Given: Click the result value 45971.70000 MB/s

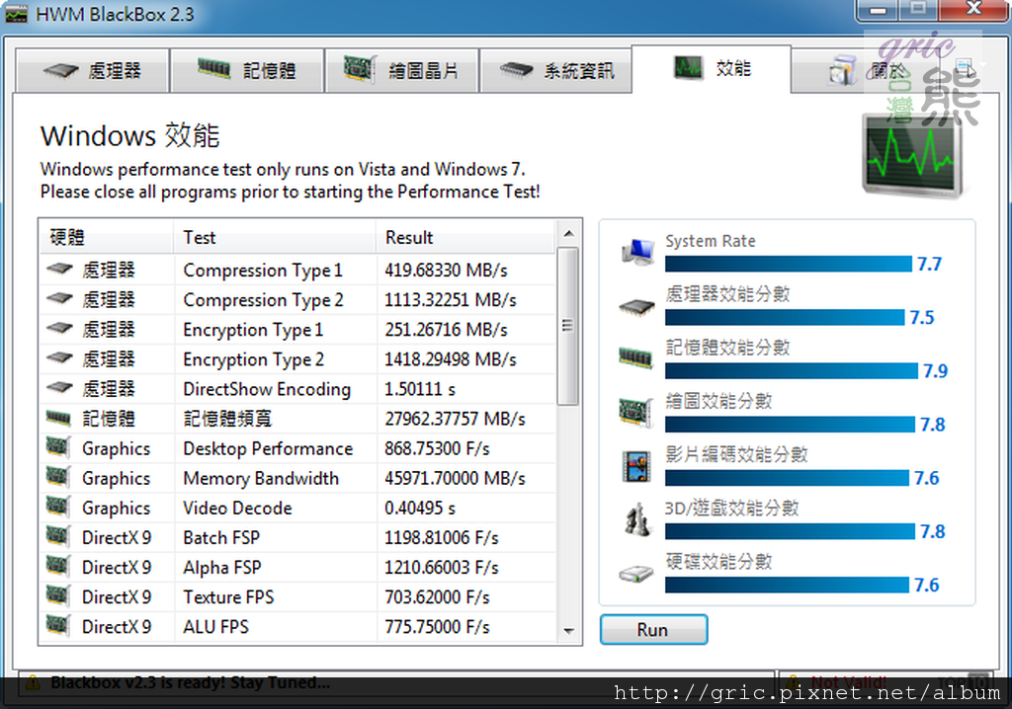Looking at the screenshot, I should tap(455, 478).
